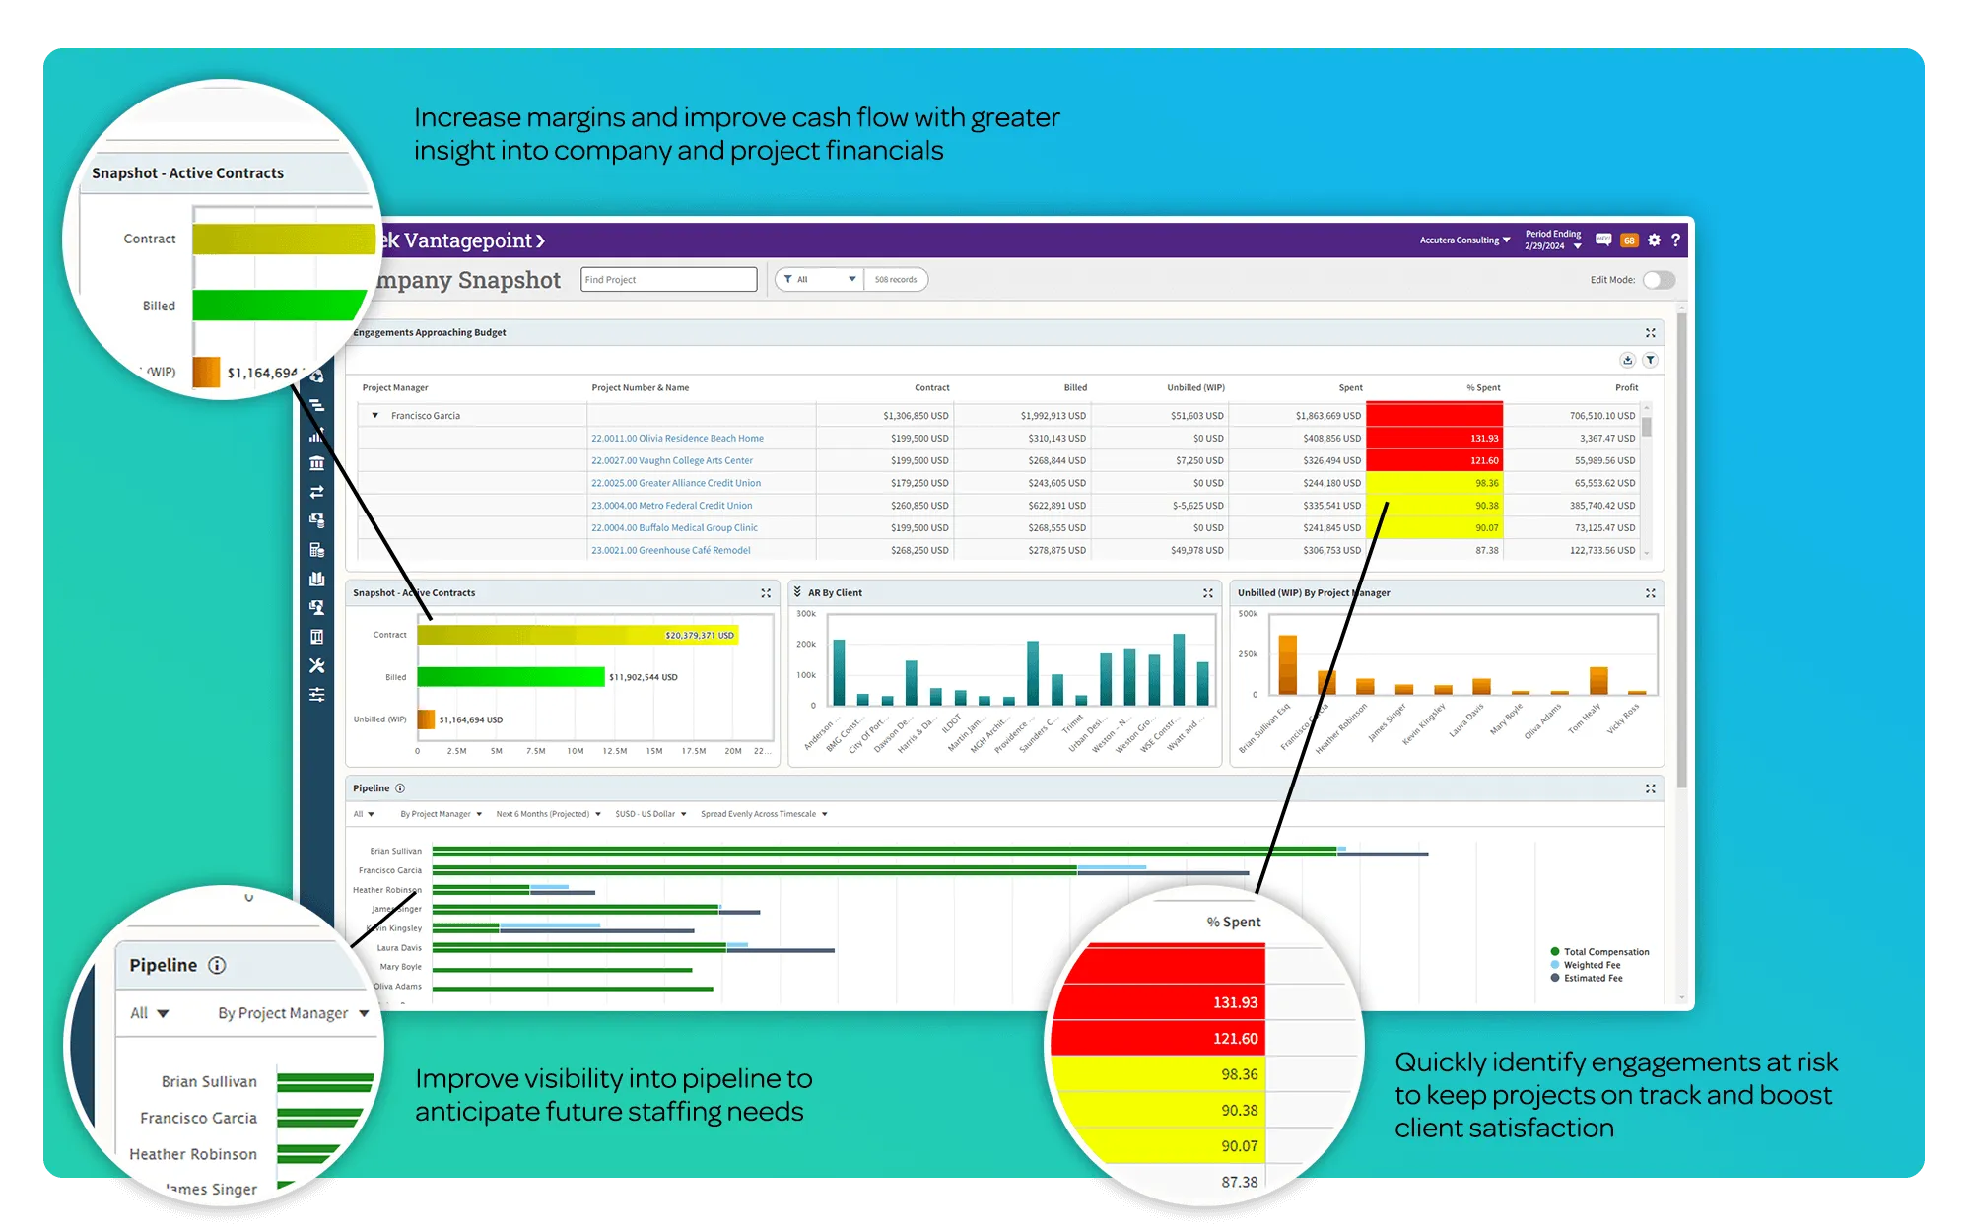Open the wrench utilities sidebar icon
This screenshot has width=1971, height=1232.
pos(316,666)
